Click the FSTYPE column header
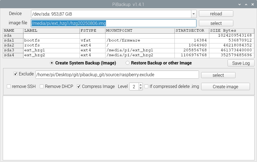This screenshot has height=162, width=257. [92, 31]
